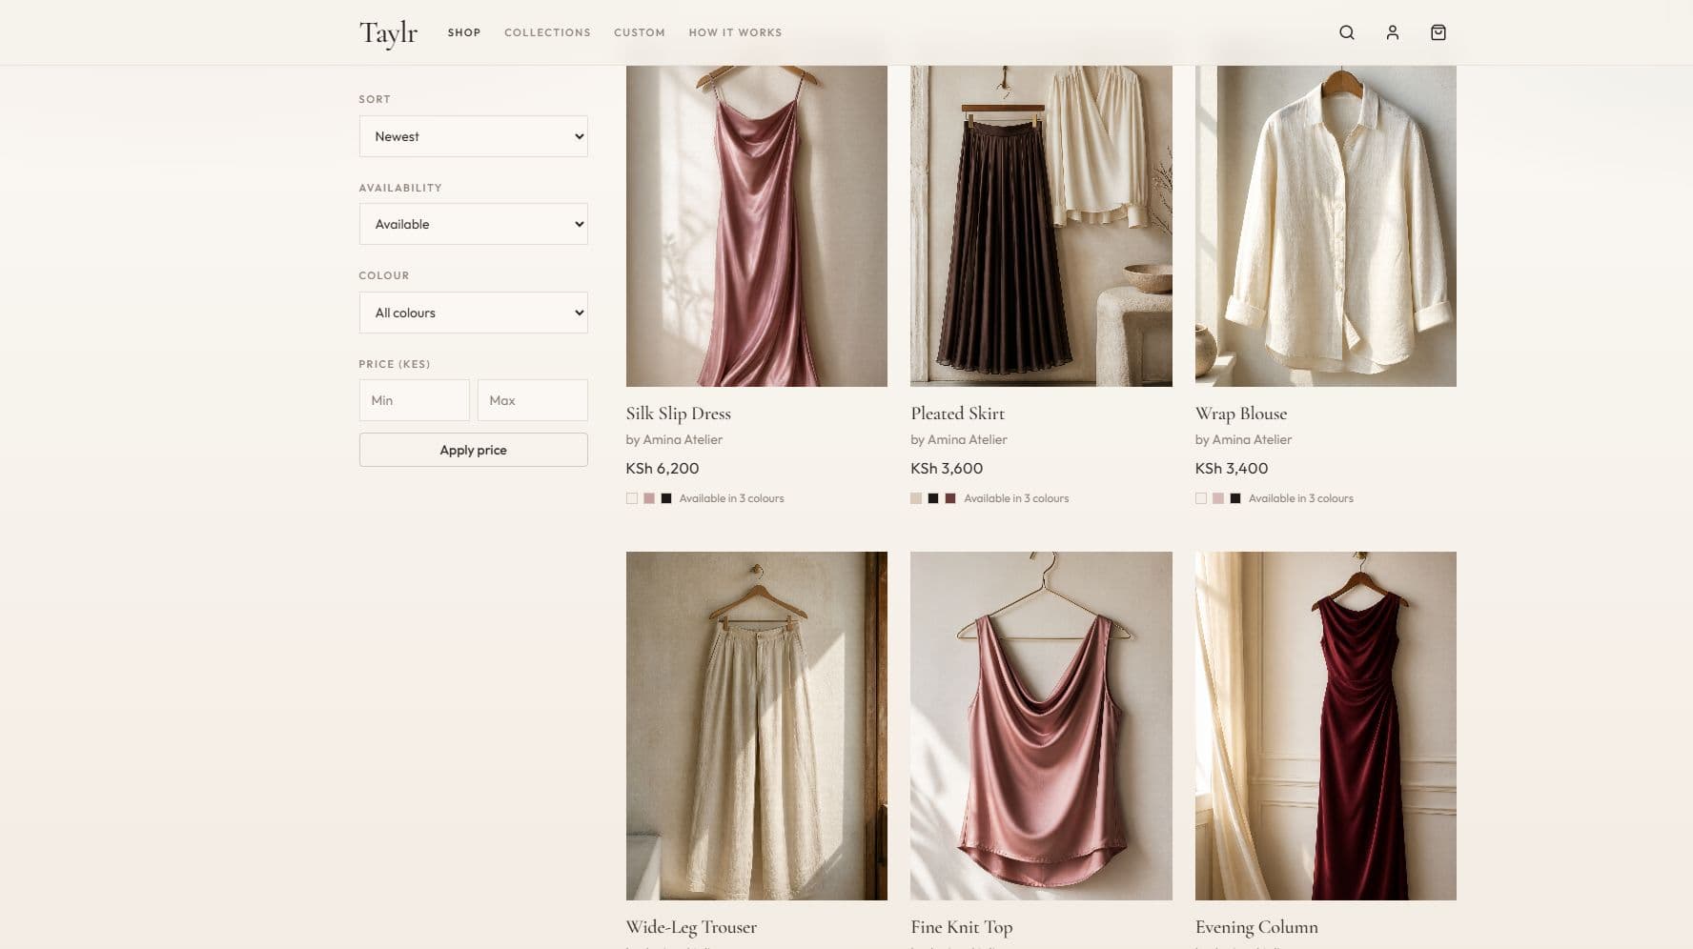Open the Wide-Leg Trouser title link
1693x949 pixels.
[x=691, y=927]
